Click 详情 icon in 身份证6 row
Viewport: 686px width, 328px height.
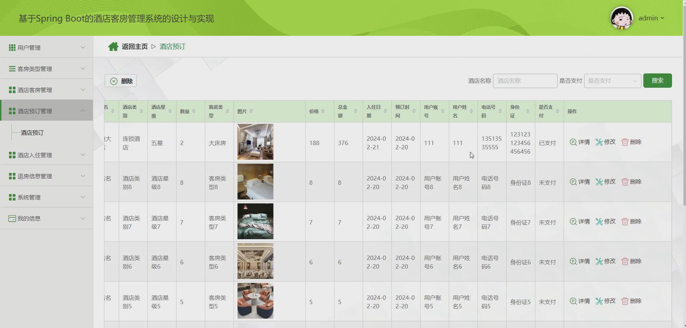point(573,261)
